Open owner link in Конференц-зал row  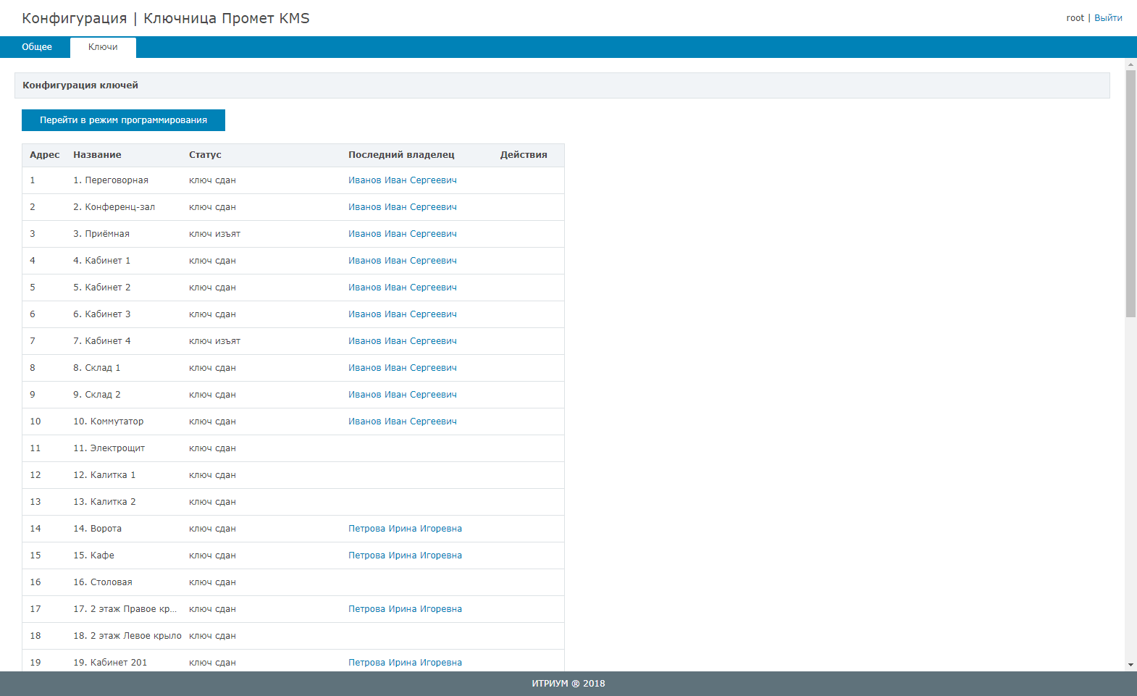coord(403,207)
